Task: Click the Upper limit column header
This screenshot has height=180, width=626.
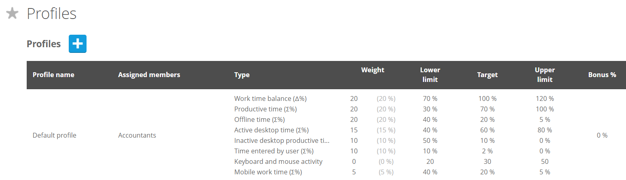Action: [545, 75]
